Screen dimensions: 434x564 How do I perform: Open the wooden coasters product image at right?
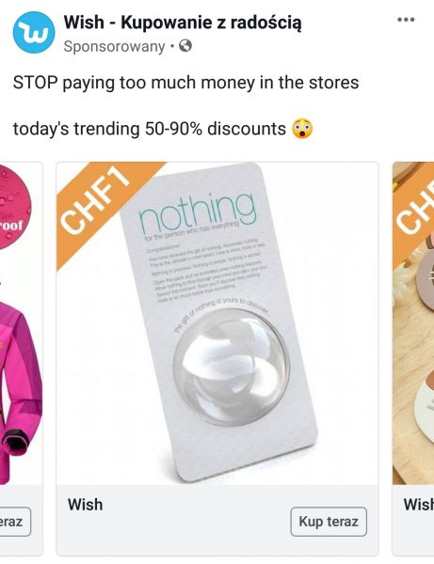413,323
